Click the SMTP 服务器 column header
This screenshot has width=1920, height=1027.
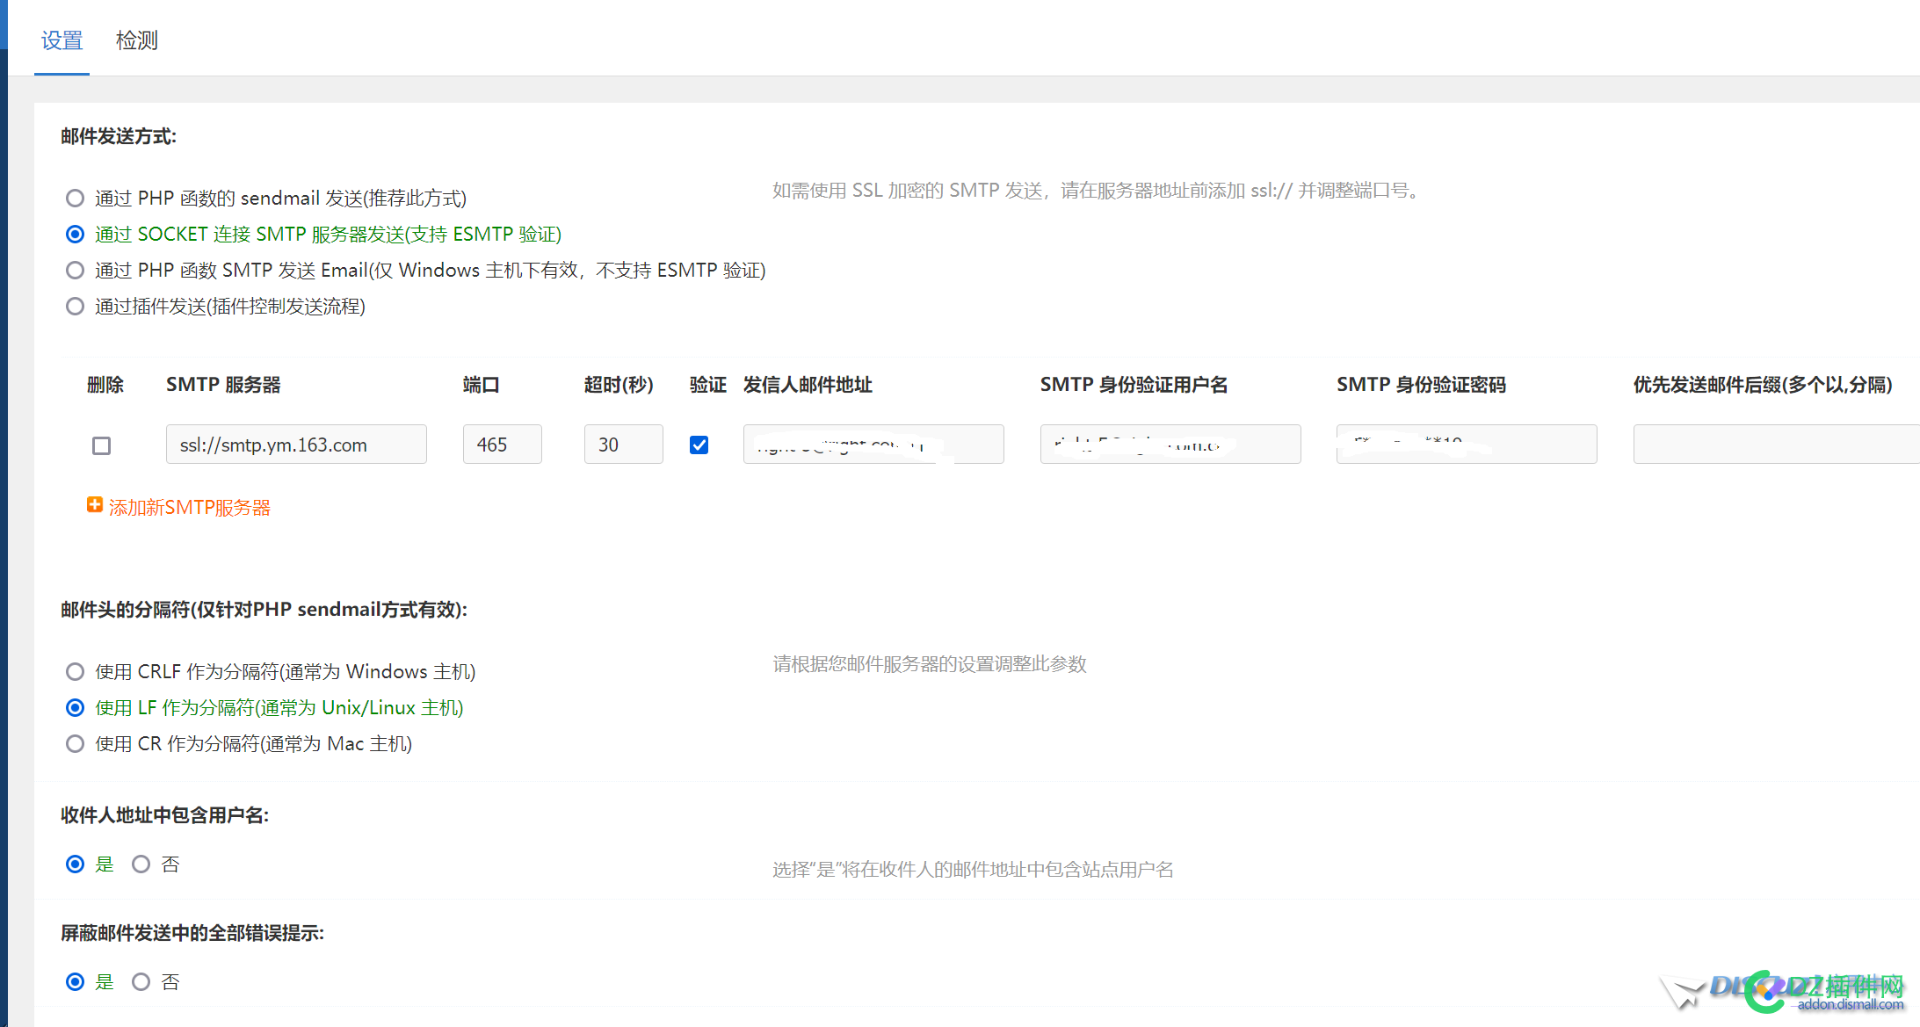[x=223, y=385]
